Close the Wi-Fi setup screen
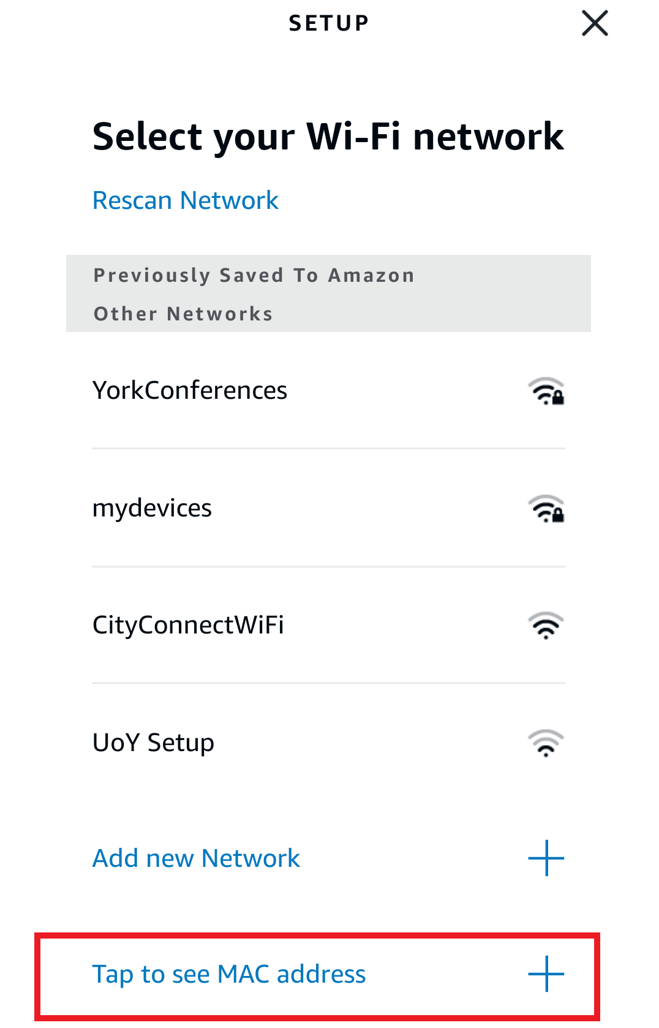Screen dimensions: 659x1028 click(x=594, y=24)
